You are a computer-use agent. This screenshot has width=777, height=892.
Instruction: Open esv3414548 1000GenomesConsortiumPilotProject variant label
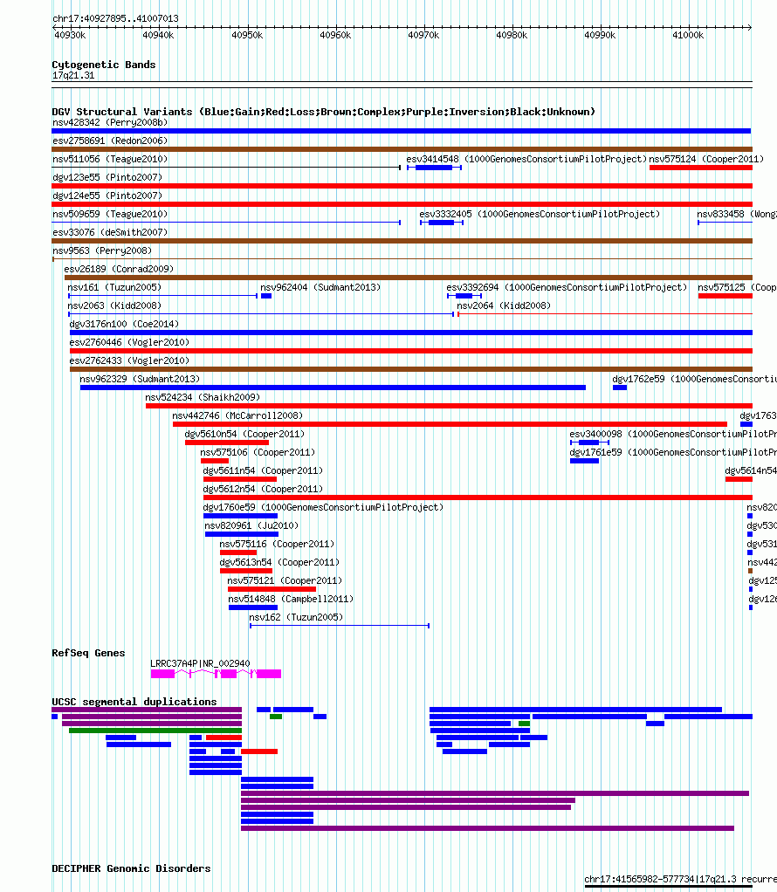click(526, 159)
